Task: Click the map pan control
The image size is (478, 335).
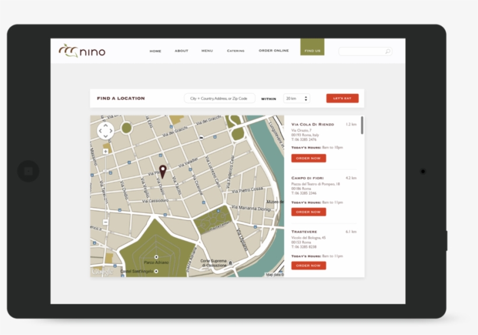Action: (x=106, y=131)
